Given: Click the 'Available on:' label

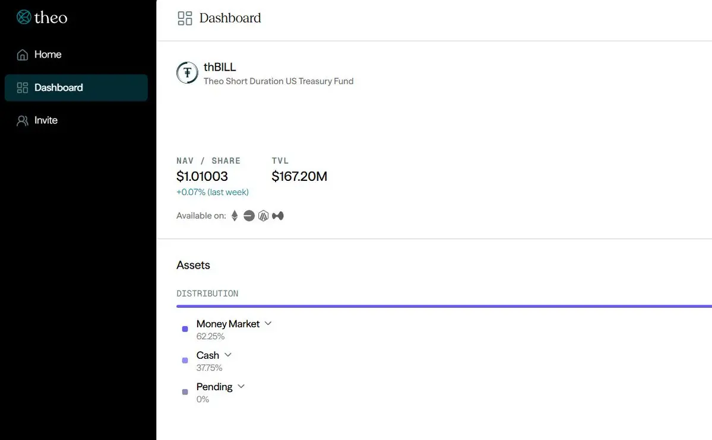Looking at the screenshot, I should pos(201,216).
